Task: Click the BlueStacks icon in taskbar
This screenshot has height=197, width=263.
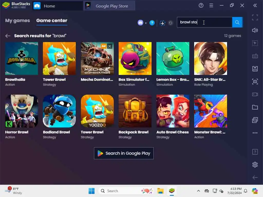Action: point(172,191)
